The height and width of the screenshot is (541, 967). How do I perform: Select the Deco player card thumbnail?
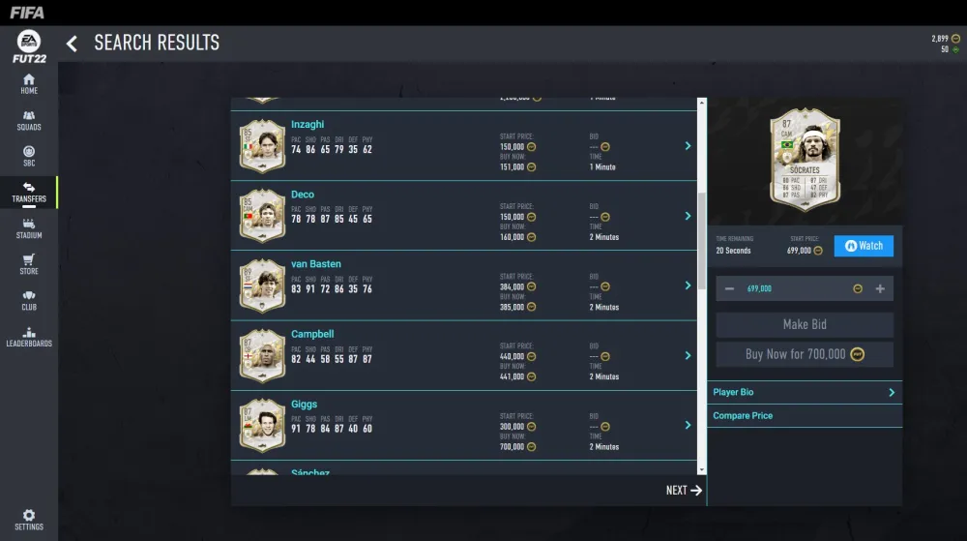(x=262, y=216)
